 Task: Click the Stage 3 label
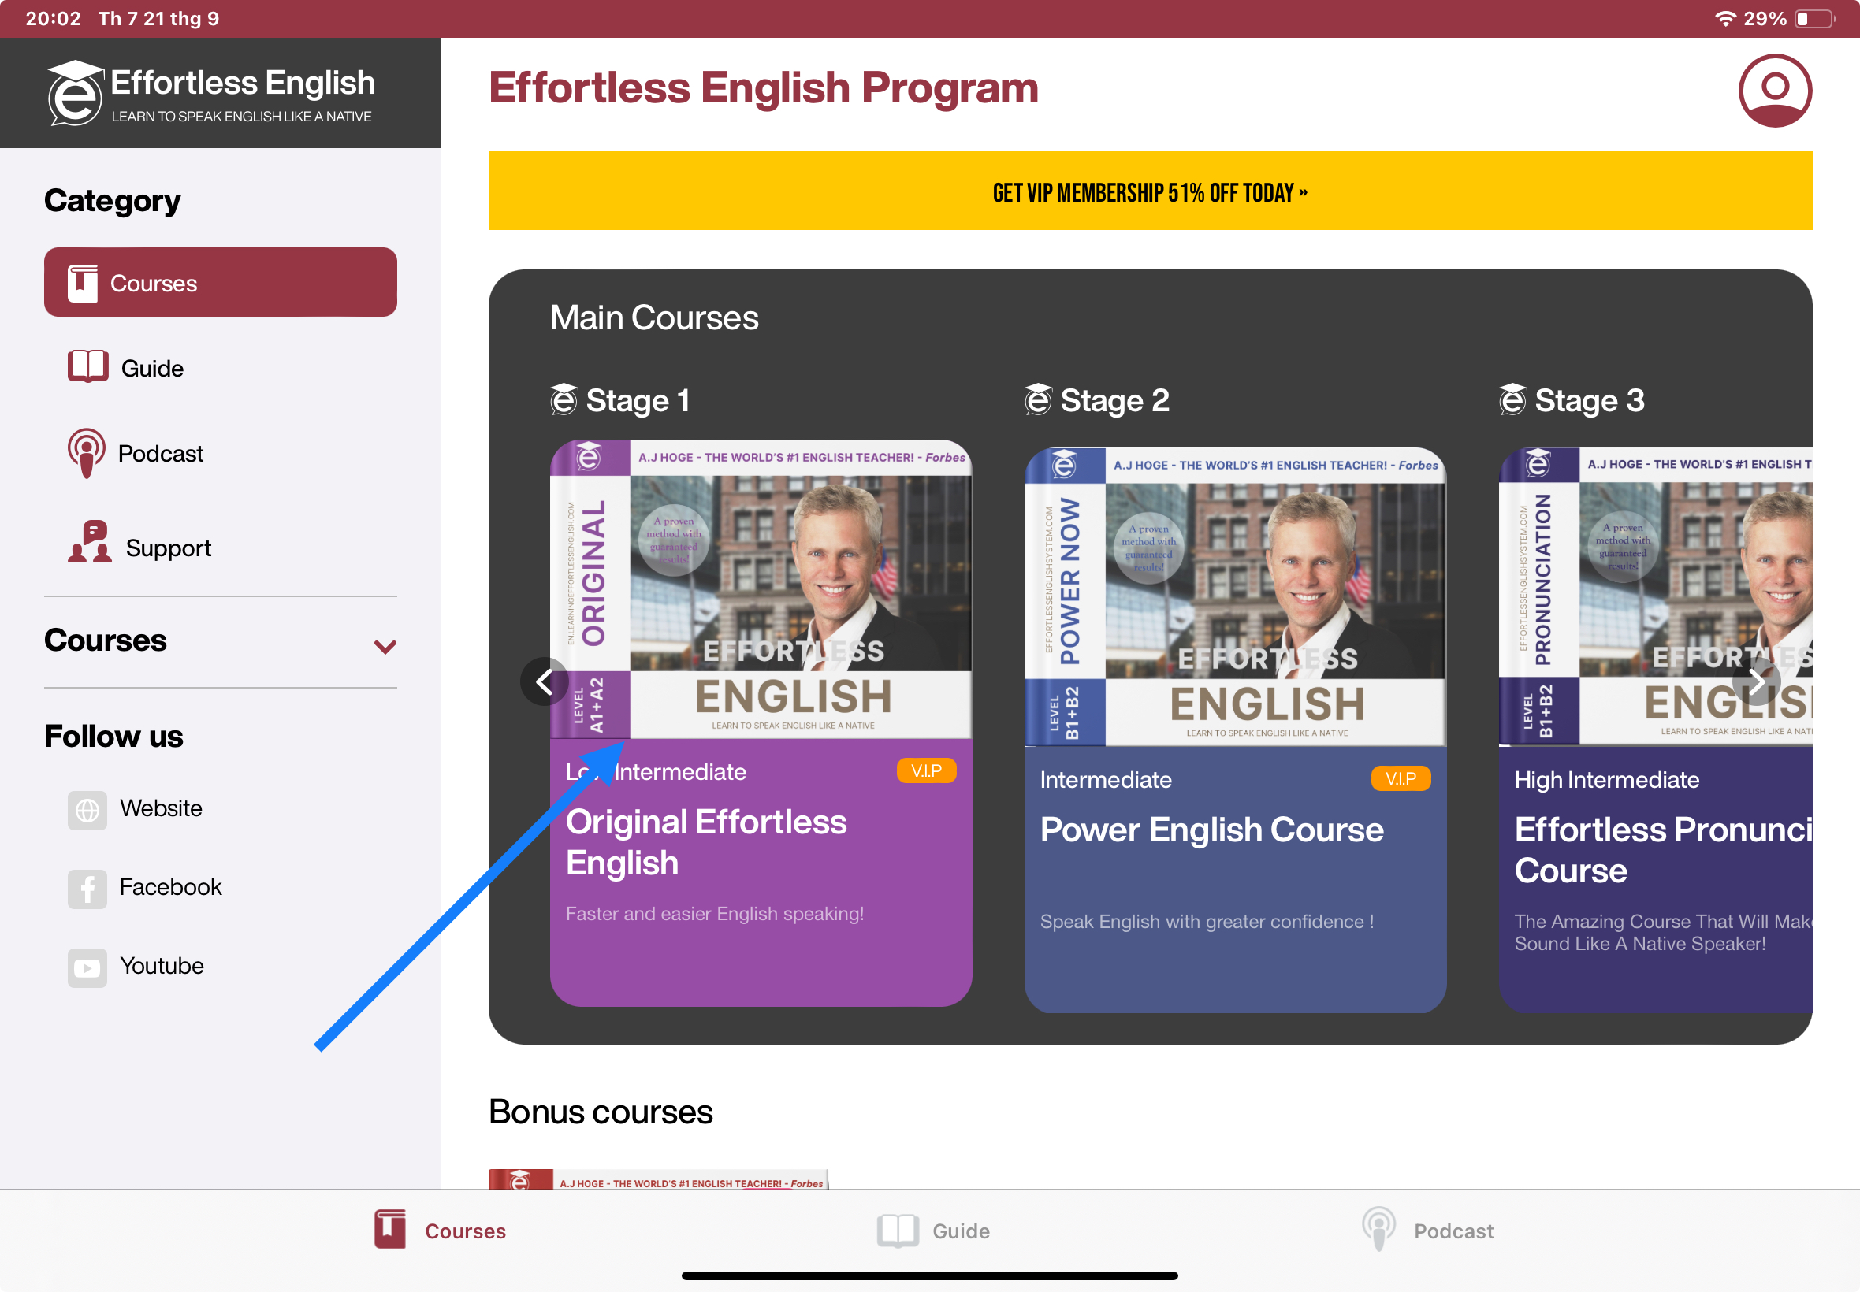pos(1589,400)
